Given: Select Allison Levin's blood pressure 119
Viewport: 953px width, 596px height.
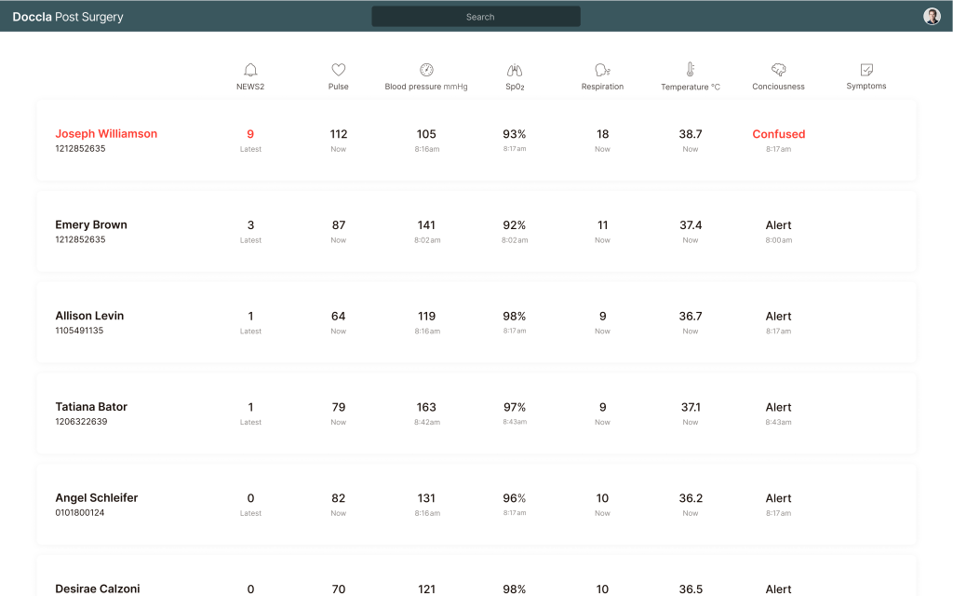Looking at the screenshot, I should click(x=426, y=317).
